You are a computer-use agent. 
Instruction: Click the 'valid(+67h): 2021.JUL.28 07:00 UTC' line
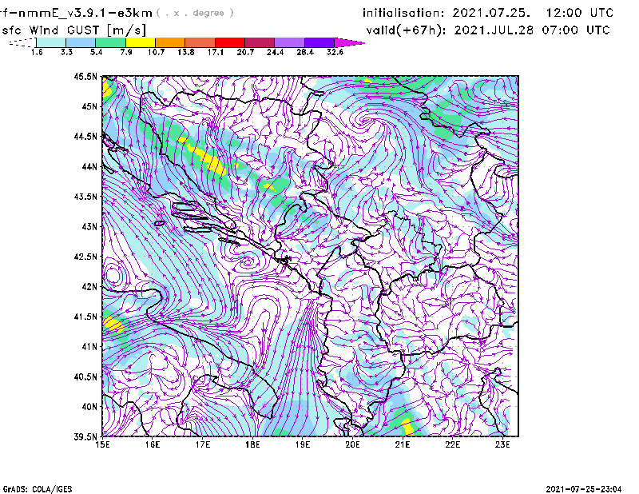point(488,30)
